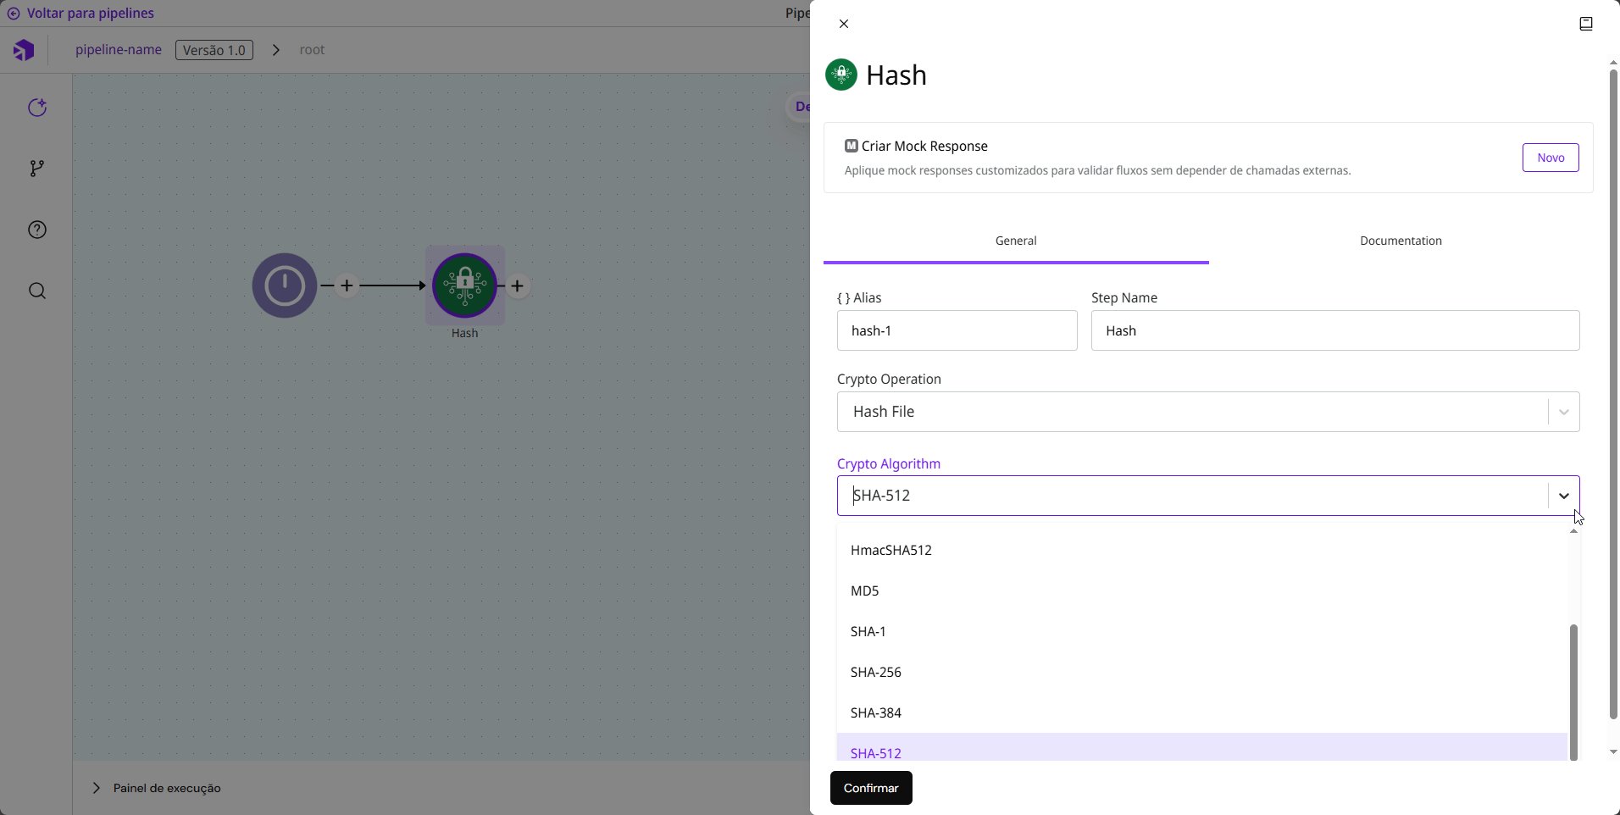Image resolution: width=1620 pixels, height=815 pixels.
Task: Expand the Crypto Operation dropdown
Action: point(1563,412)
